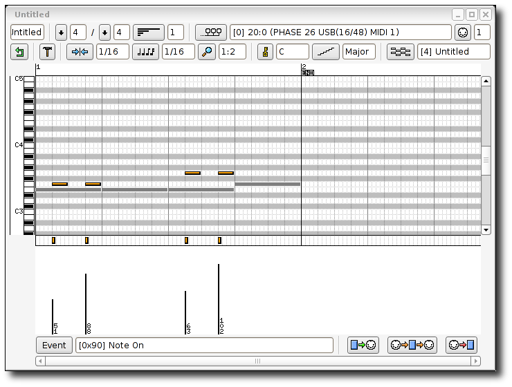Click the [4] Untitled background field

[454, 52]
